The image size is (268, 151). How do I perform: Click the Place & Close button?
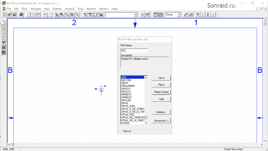click(x=161, y=92)
